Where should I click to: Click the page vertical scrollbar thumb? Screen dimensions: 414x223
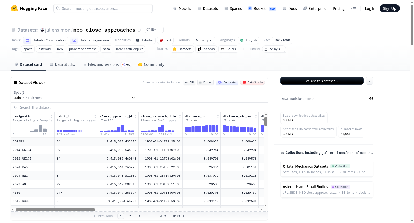click(412, 25)
